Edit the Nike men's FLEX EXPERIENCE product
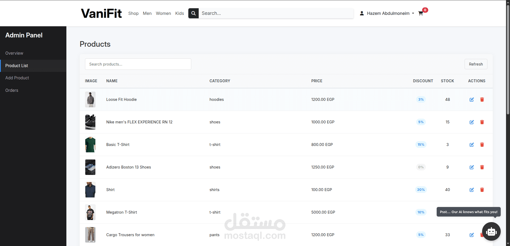The height and width of the screenshot is (246, 510). [x=472, y=122]
